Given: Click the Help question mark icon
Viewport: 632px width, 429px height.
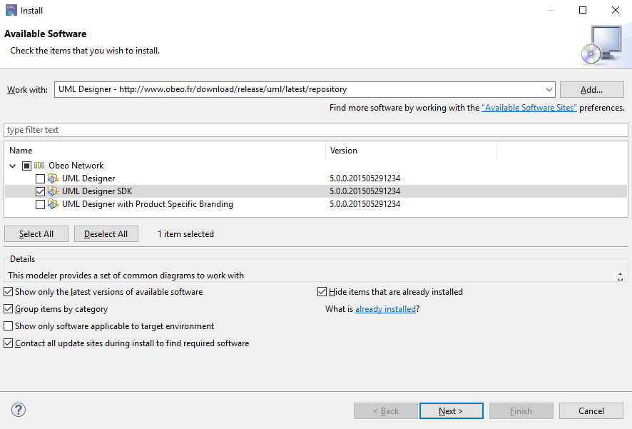Looking at the screenshot, I should click(18, 410).
